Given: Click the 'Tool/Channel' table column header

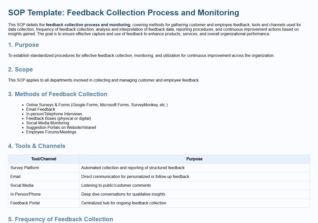Looking at the screenshot, I should point(44,159).
